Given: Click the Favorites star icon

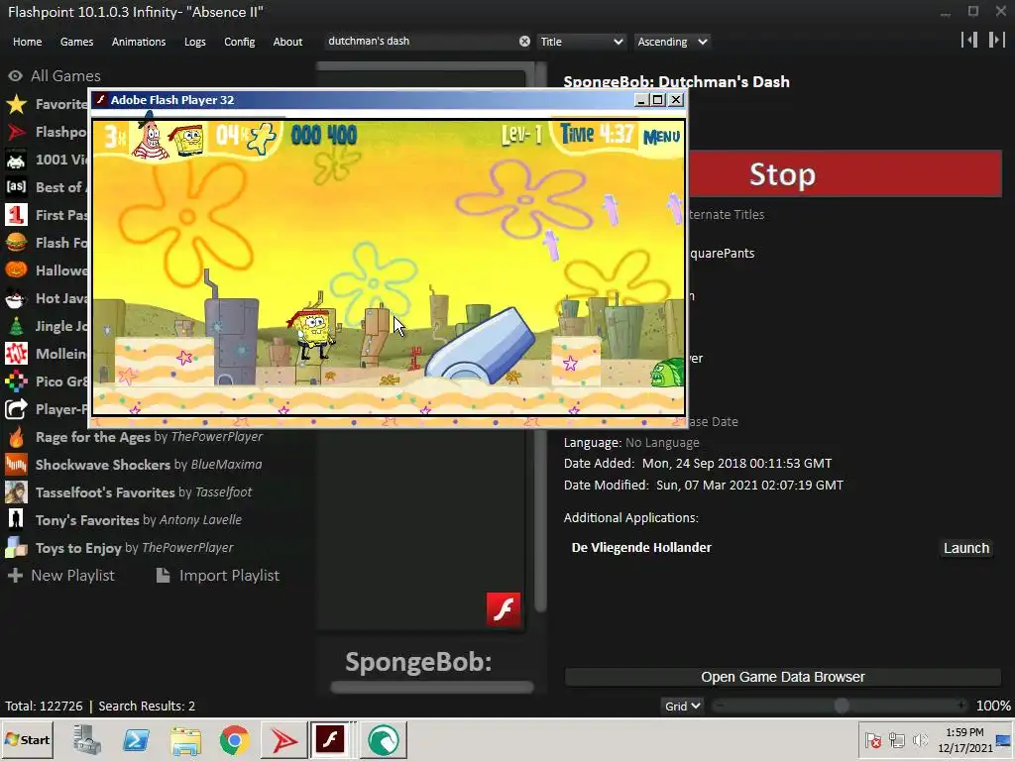Looking at the screenshot, I should tap(16, 103).
